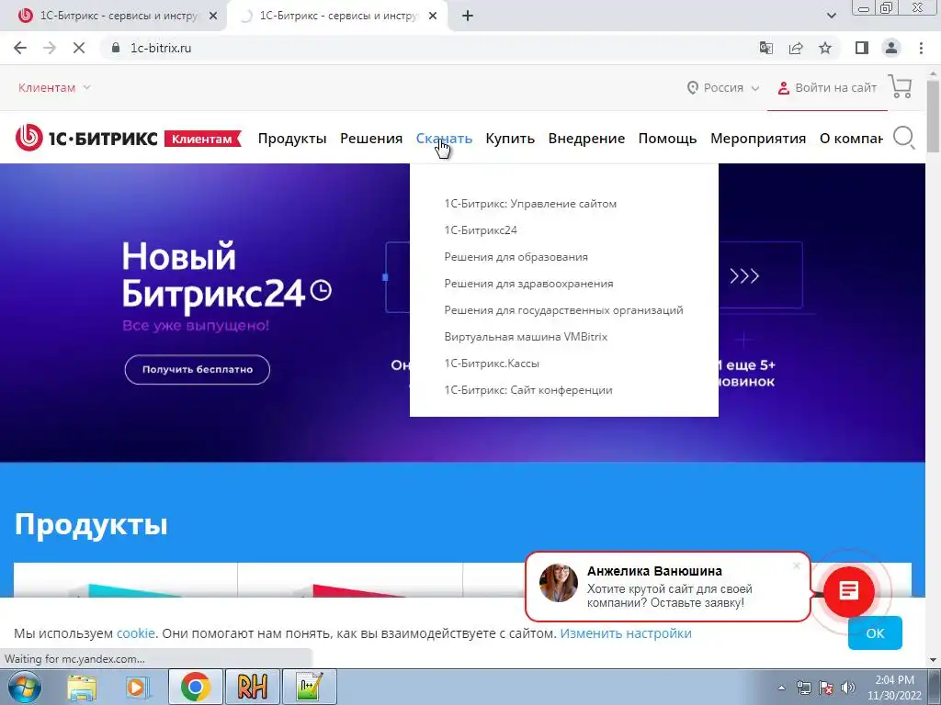This screenshot has width=941, height=705.
Task: Select 1С-Битрикс24 in the dropdown
Action: (481, 230)
